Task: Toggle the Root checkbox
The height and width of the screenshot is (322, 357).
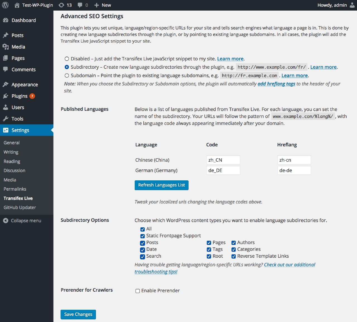Action: [x=209, y=256]
